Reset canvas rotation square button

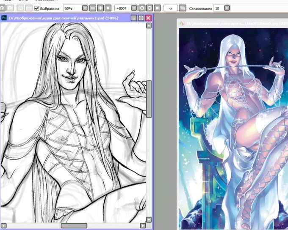coord(157,8)
